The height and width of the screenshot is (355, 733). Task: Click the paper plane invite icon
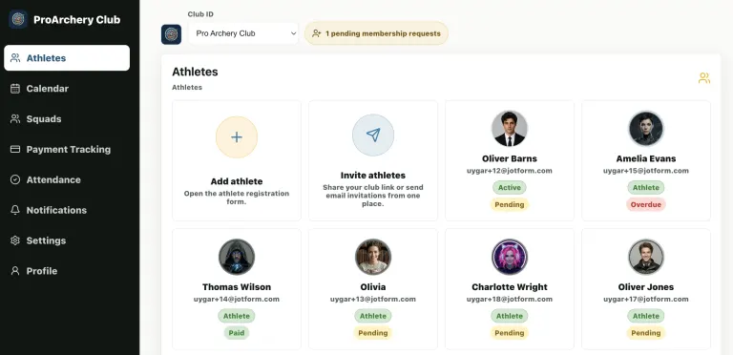coord(373,135)
